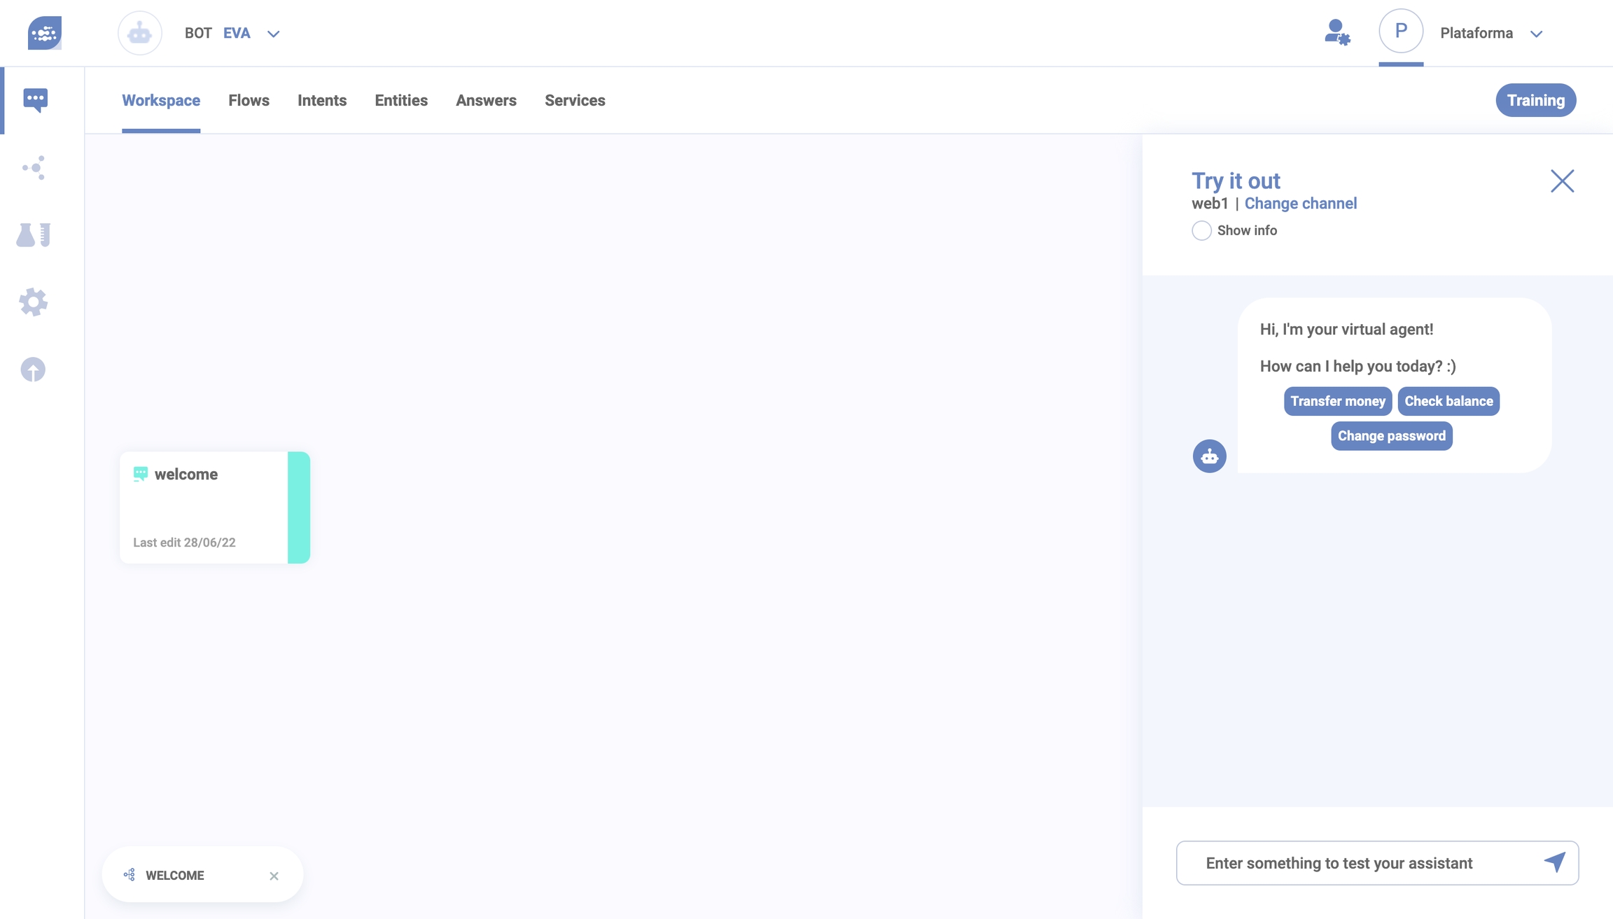Click the conversation chat icon in sidebar
The image size is (1613, 919).
pyautogui.click(x=35, y=100)
